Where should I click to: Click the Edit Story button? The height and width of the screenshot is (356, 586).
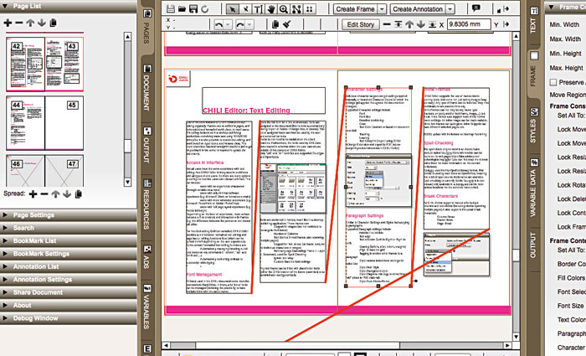click(361, 24)
